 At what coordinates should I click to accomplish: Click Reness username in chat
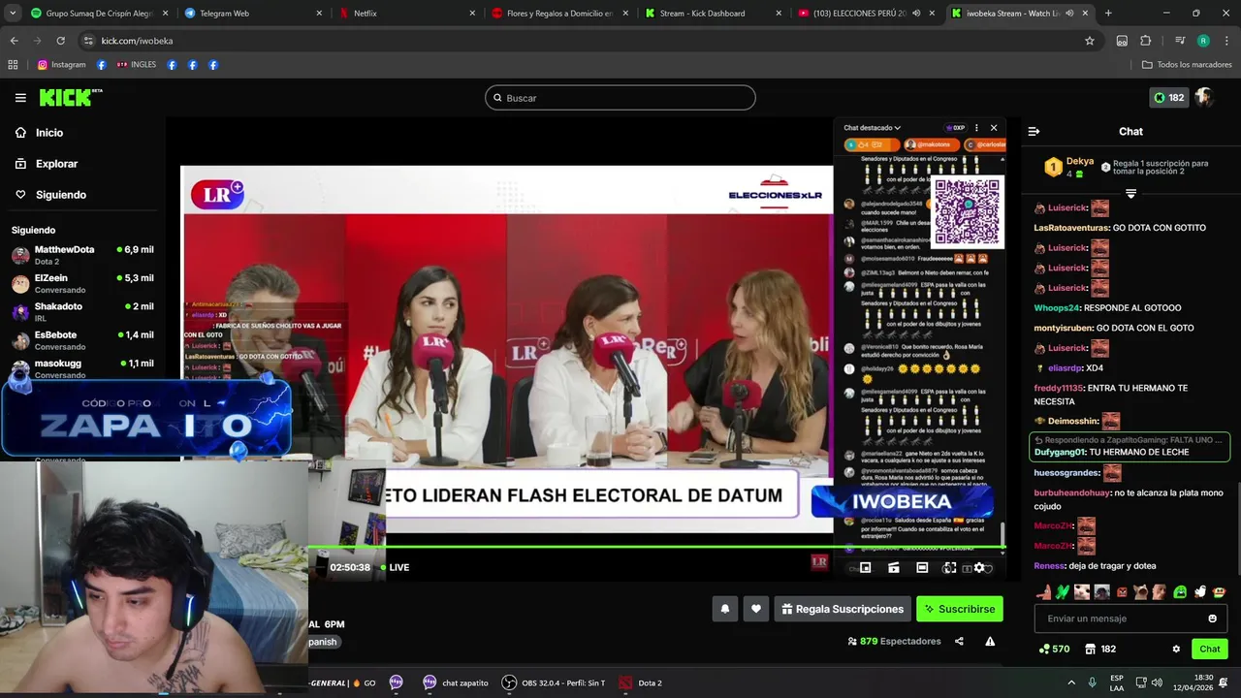tap(1049, 565)
